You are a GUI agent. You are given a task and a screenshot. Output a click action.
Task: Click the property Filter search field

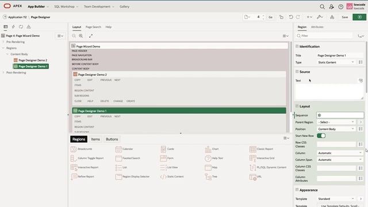click(x=324, y=36)
